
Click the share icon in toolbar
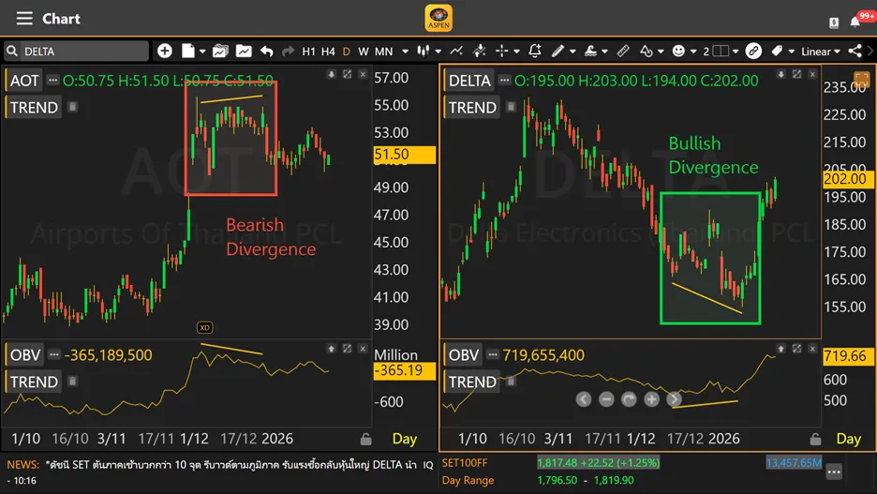click(x=855, y=51)
